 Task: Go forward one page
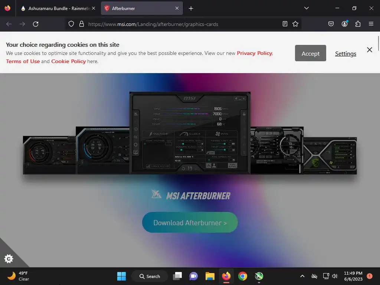tap(22, 24)
